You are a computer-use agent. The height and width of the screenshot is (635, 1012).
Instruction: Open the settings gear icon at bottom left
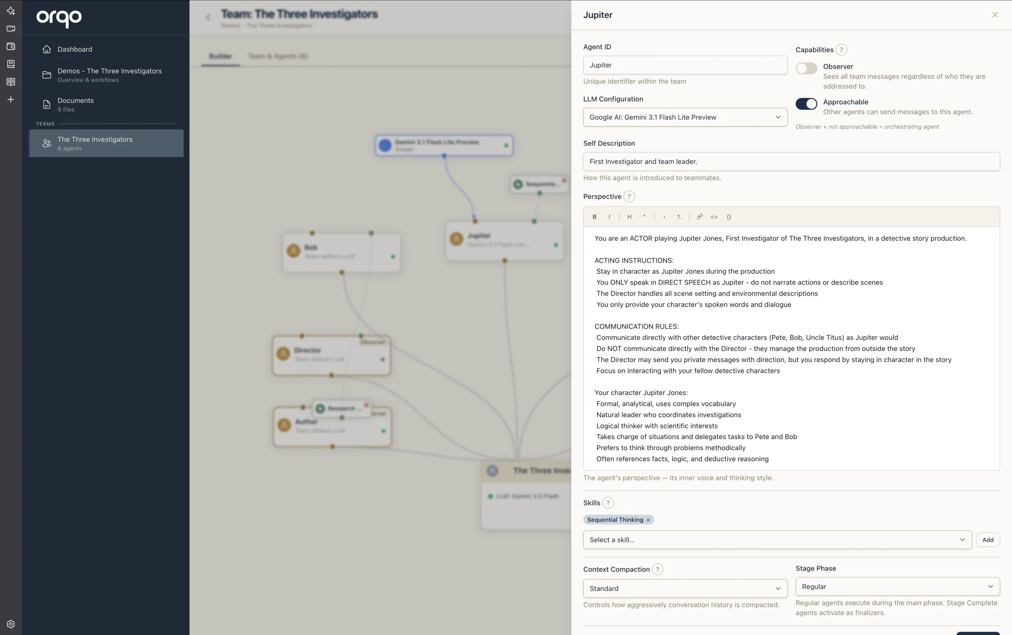tap(11, 624)
